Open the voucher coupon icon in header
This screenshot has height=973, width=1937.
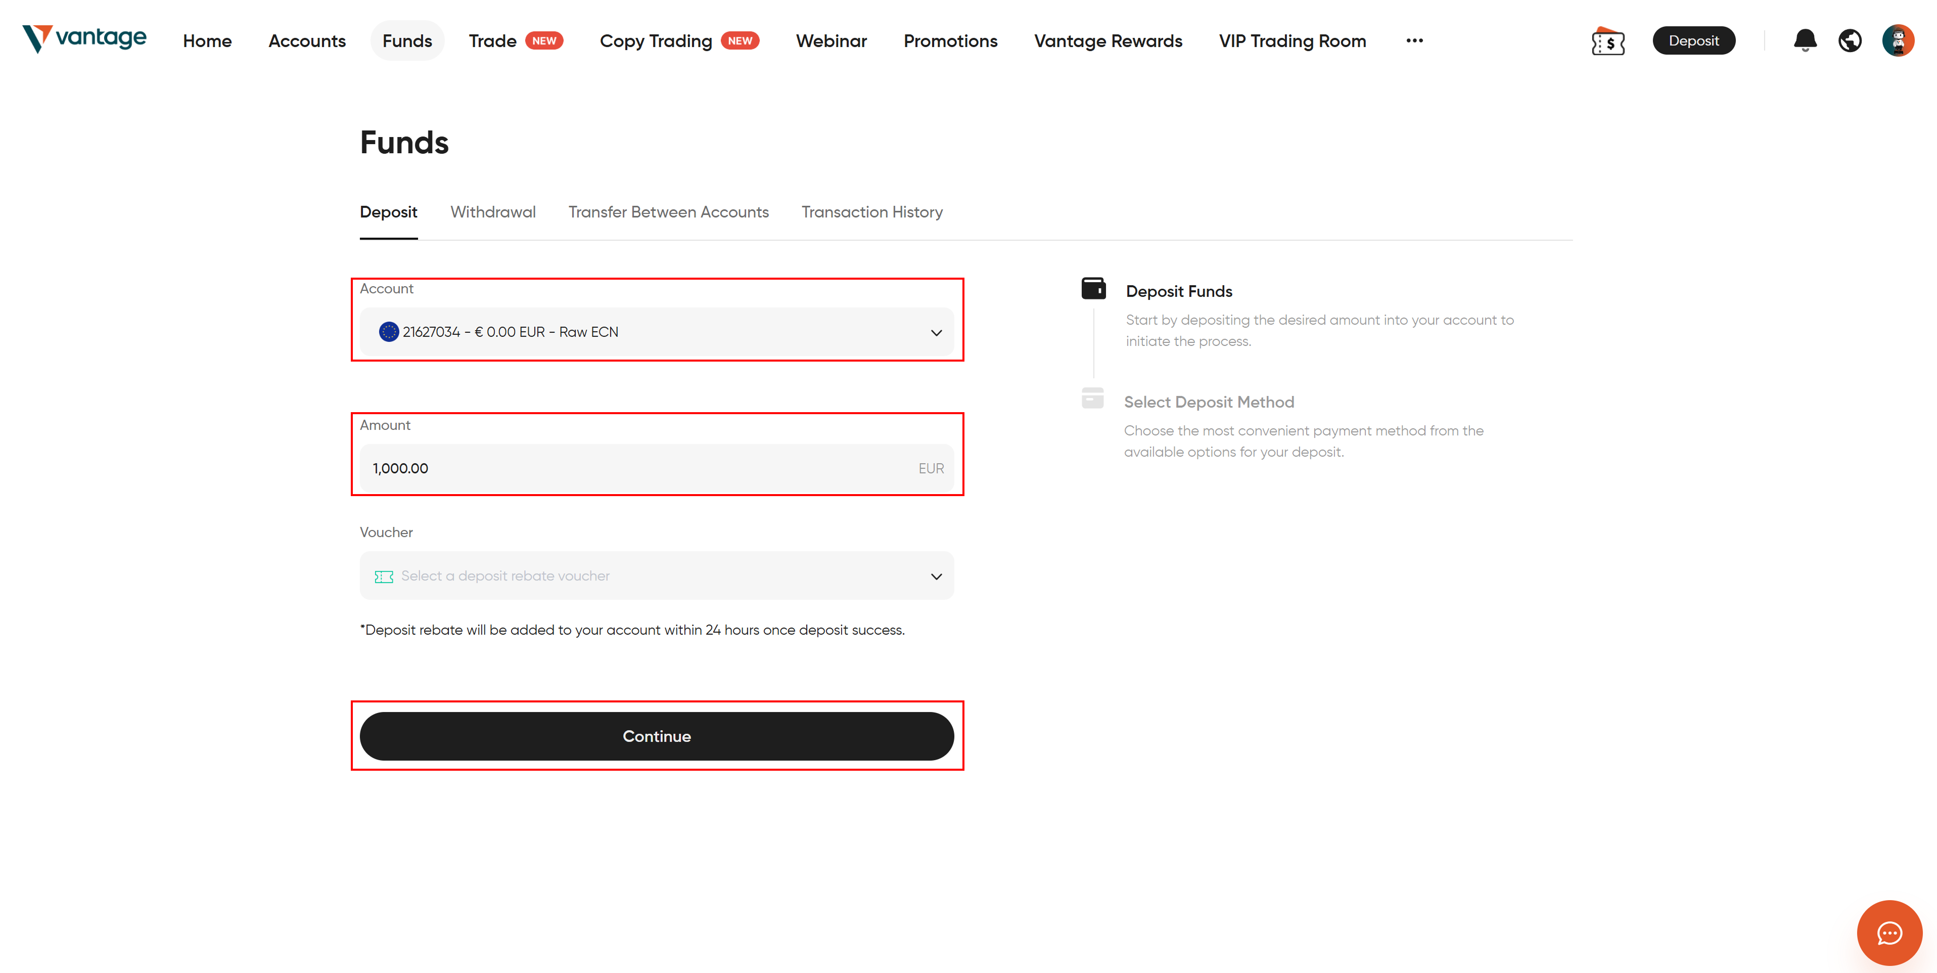[x=1607, y=41]
